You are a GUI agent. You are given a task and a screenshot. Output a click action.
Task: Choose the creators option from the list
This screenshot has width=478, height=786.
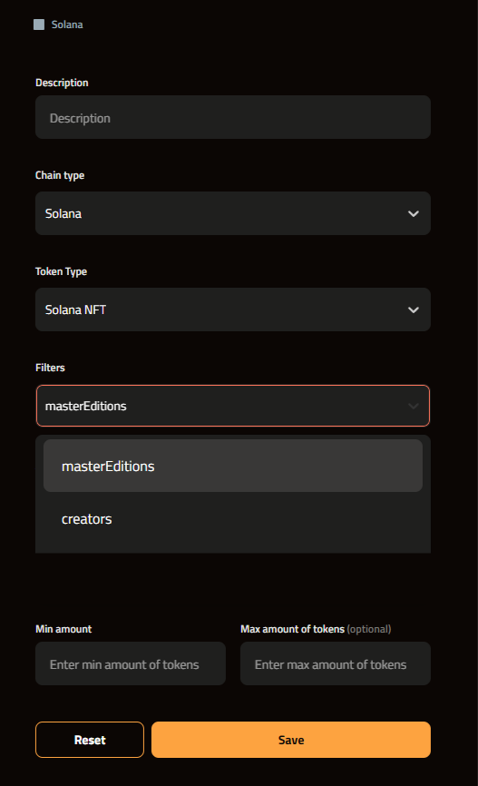click(x=233, y=519)
